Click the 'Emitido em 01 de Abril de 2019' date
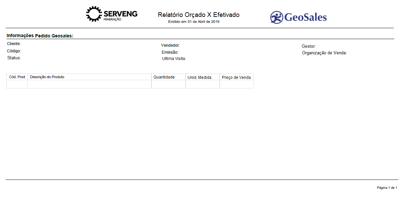 194,22
